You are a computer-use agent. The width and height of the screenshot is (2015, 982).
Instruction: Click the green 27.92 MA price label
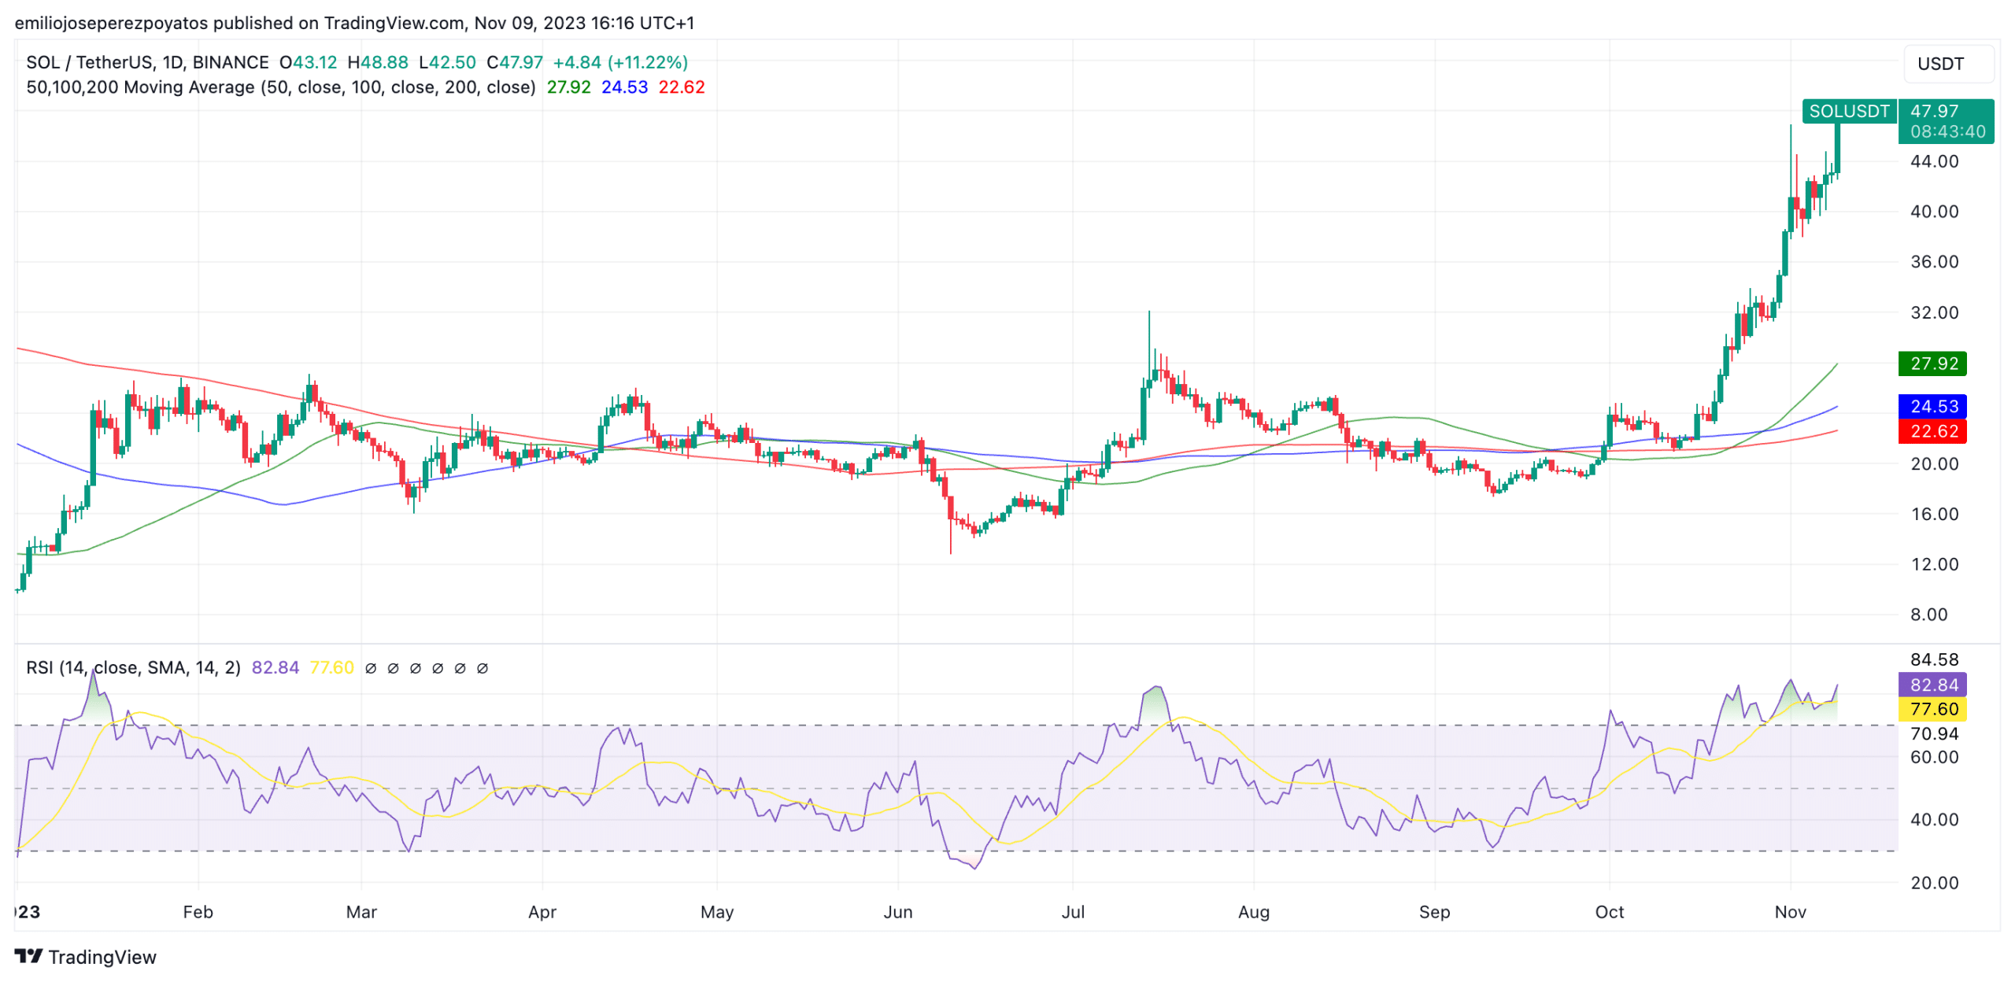pos(1932,364)
